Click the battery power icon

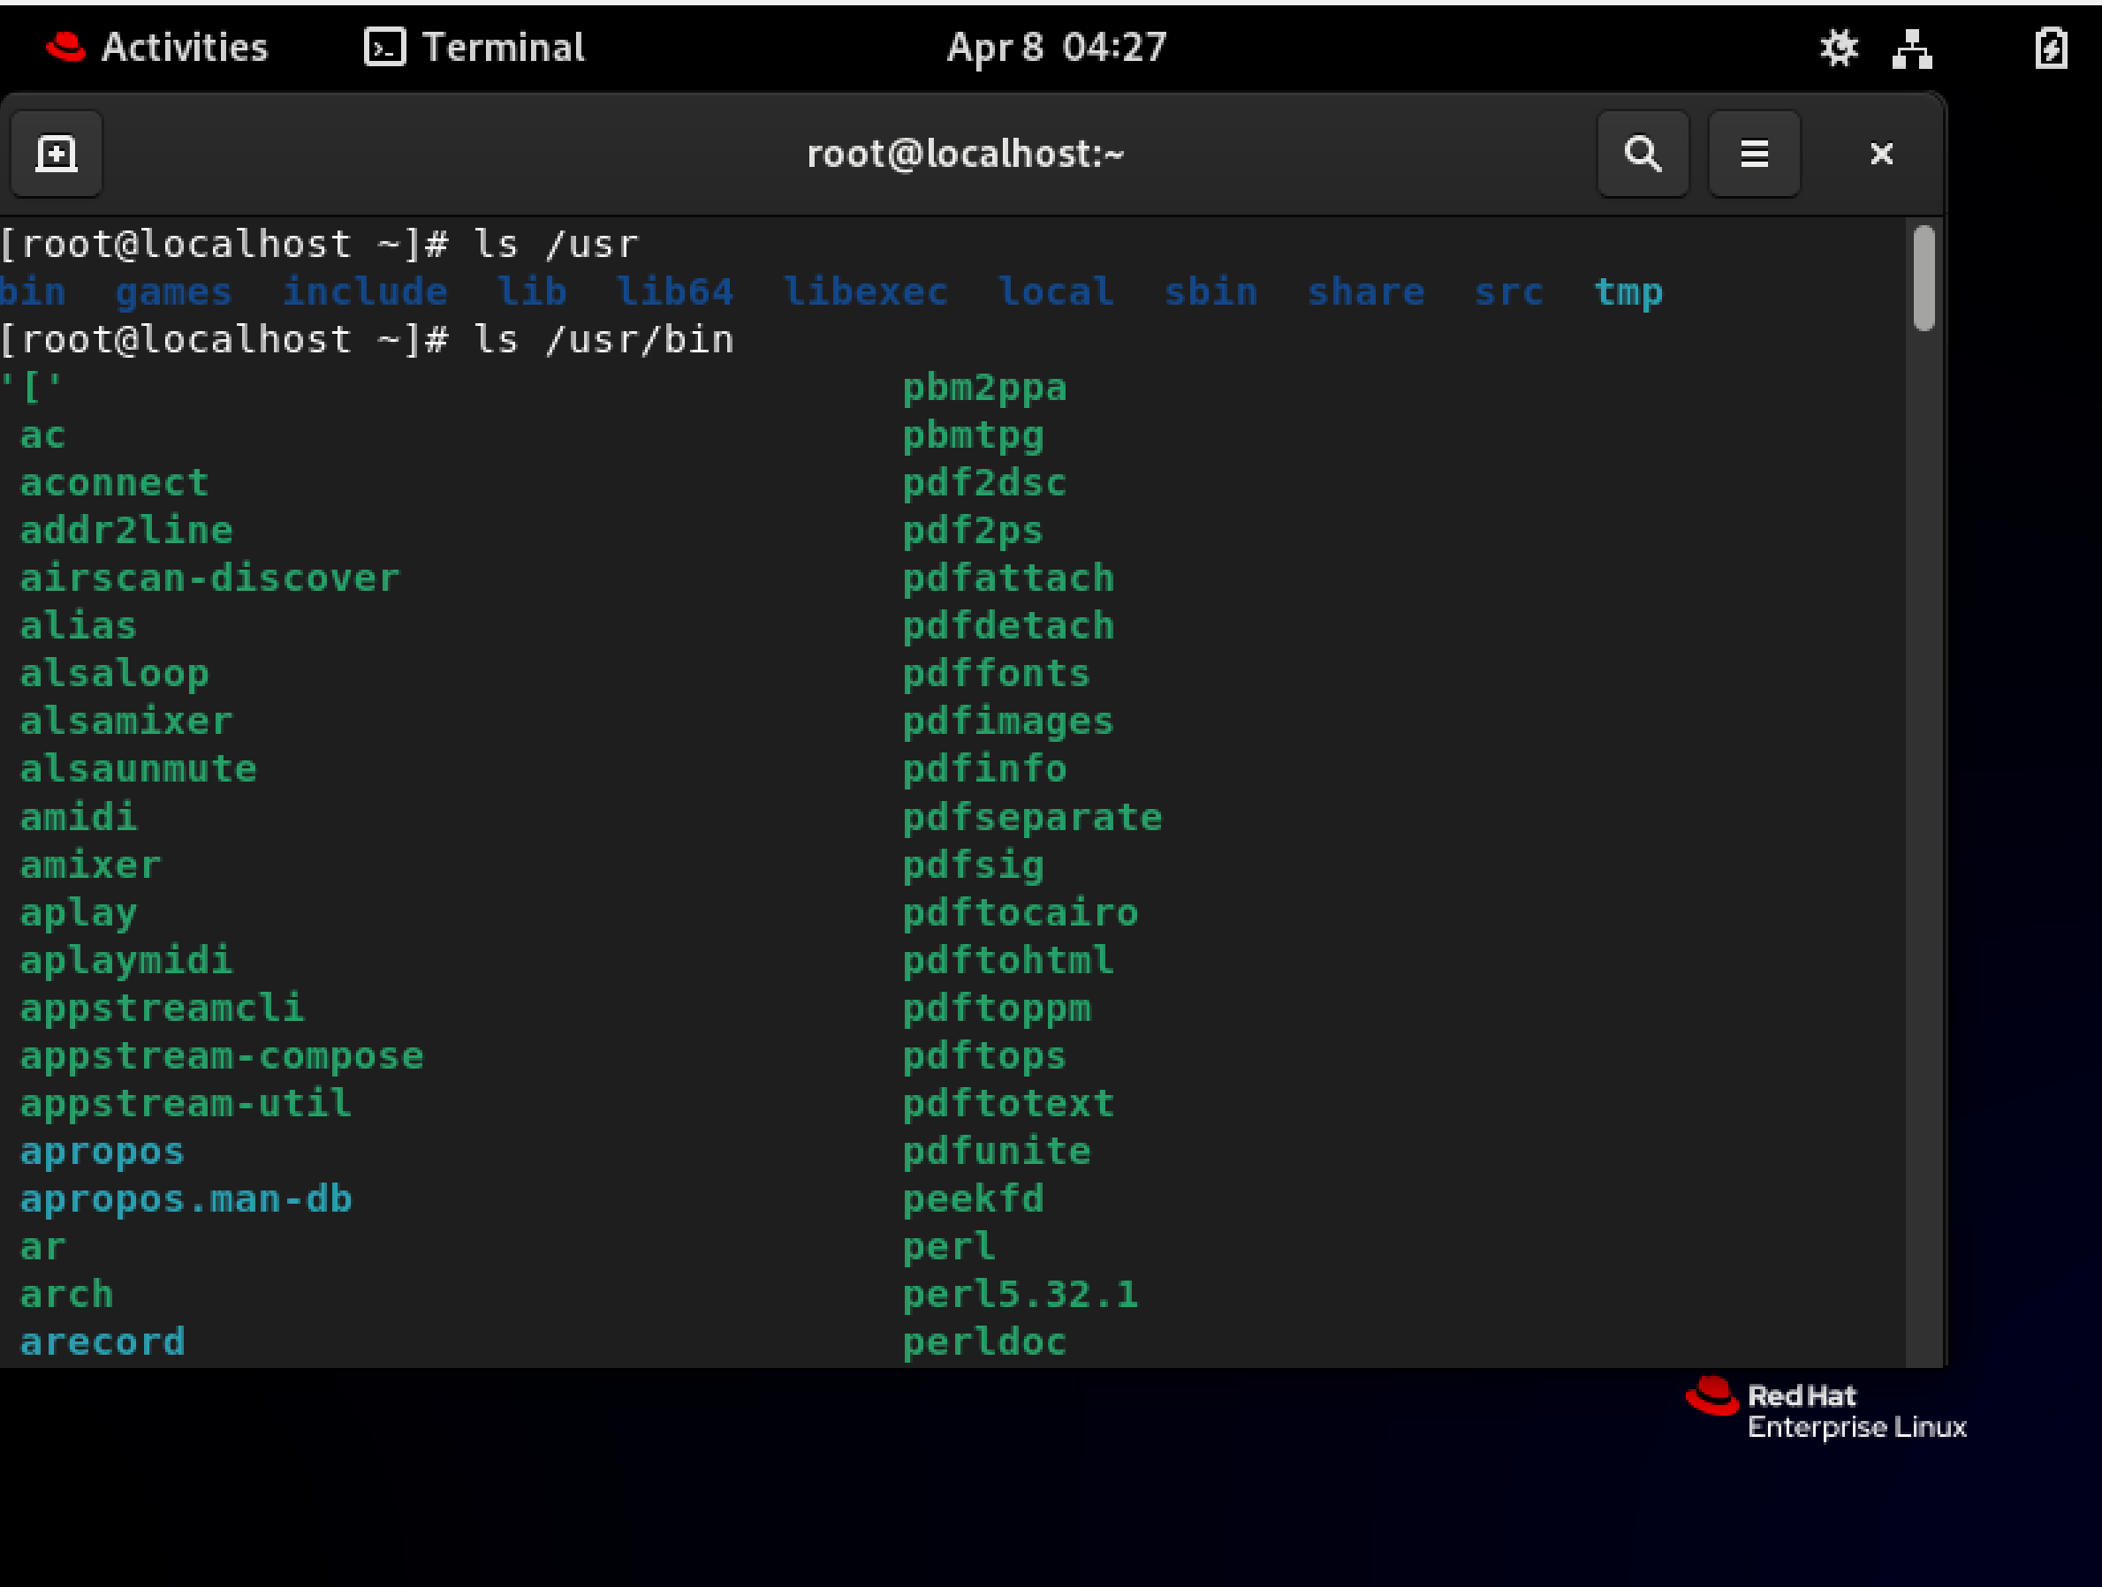click(x=2051, y=48)
